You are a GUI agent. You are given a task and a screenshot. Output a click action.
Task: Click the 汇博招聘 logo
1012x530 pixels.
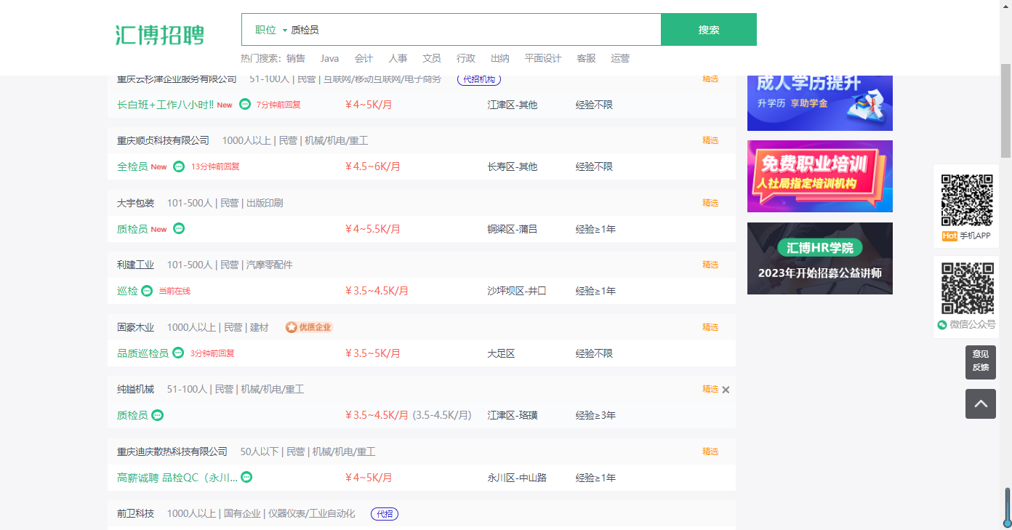pyautogui.click(x=160, y=34)
